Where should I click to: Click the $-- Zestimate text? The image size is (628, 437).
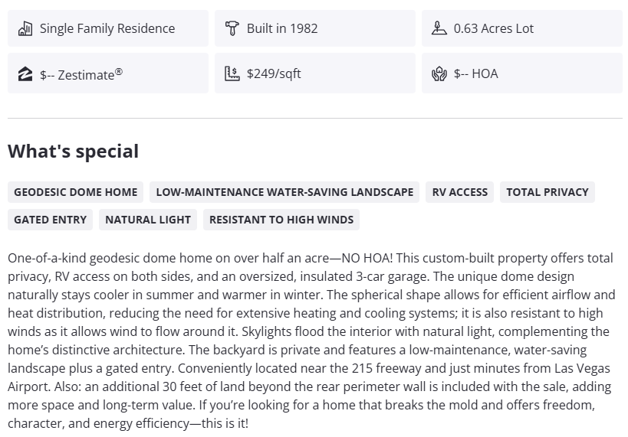pyautogui.click(x=81, y=74)
